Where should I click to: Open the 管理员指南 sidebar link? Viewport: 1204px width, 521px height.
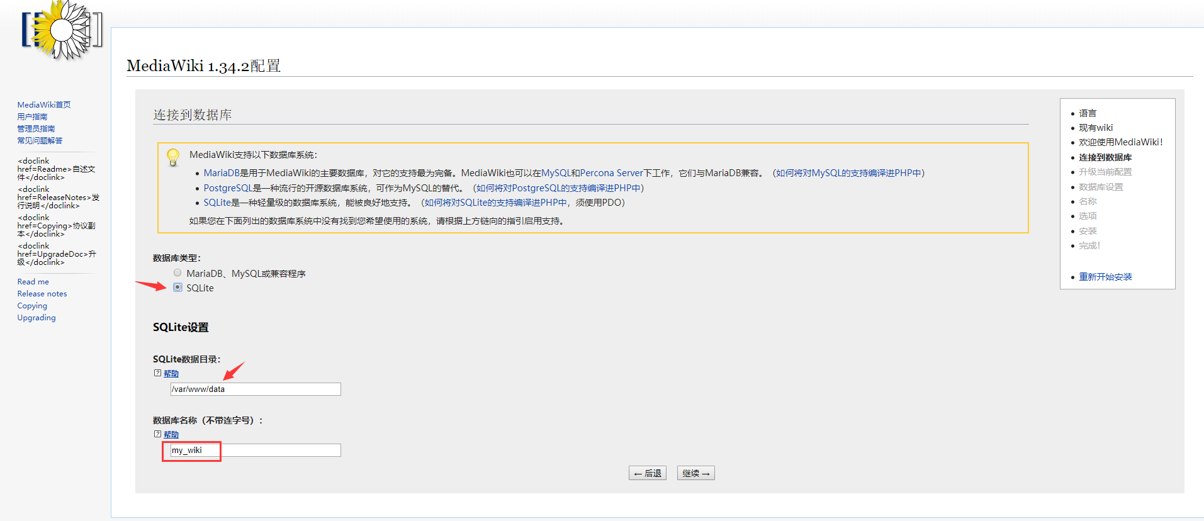pos(36,129)
